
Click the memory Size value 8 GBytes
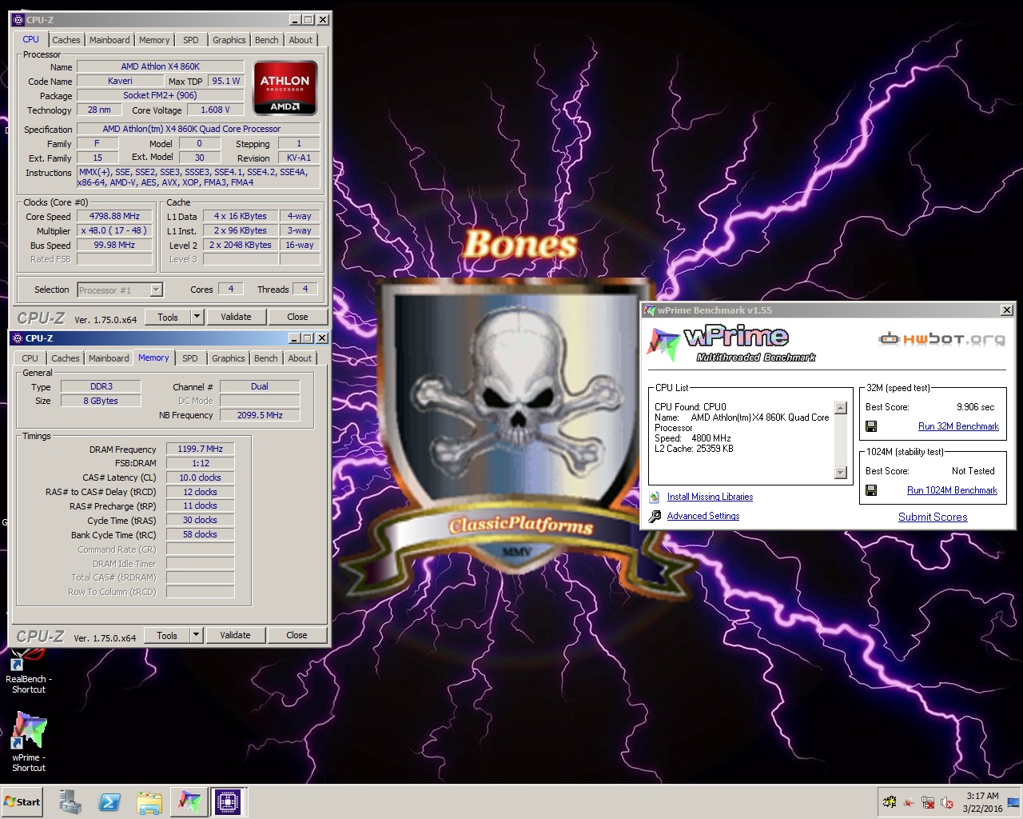[101, 401]
